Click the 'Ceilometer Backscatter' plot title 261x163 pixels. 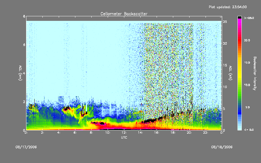124,14
